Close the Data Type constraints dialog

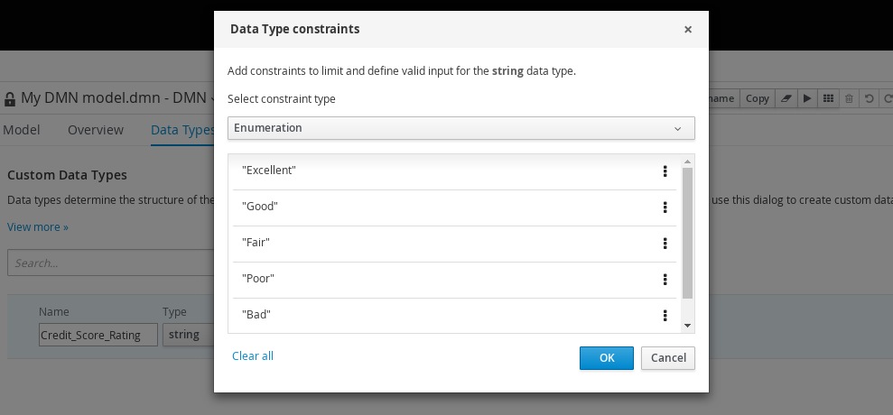click(x=688, y=30)
